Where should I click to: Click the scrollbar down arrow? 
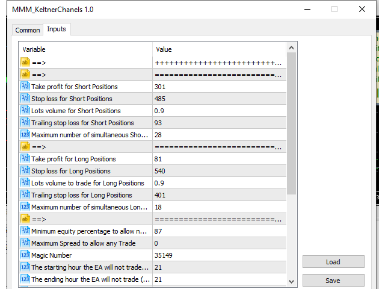click(291, 281)
